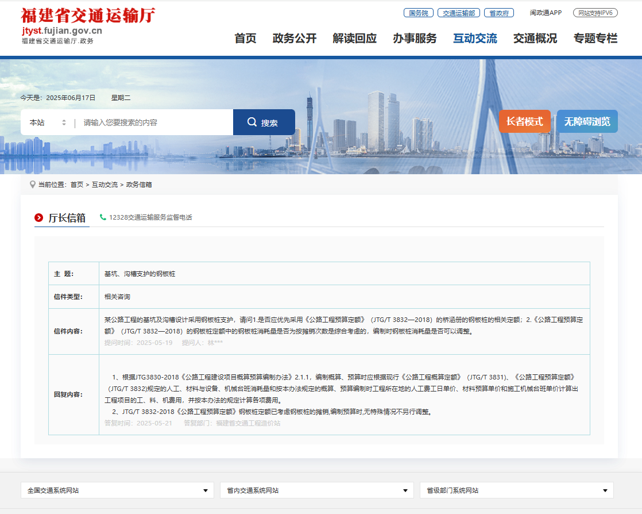Viewport: 642px width, 514px height.
Task: Expand the 全国交通系统网站 dropdown
Action: coord(117,490)
